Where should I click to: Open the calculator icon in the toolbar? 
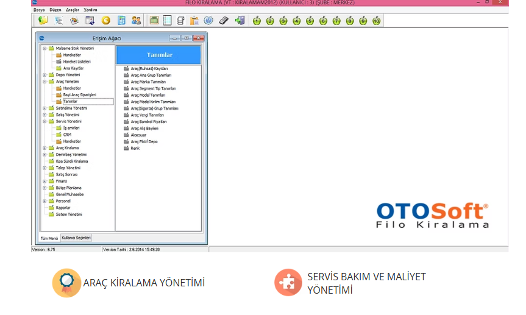coord(121,21)
